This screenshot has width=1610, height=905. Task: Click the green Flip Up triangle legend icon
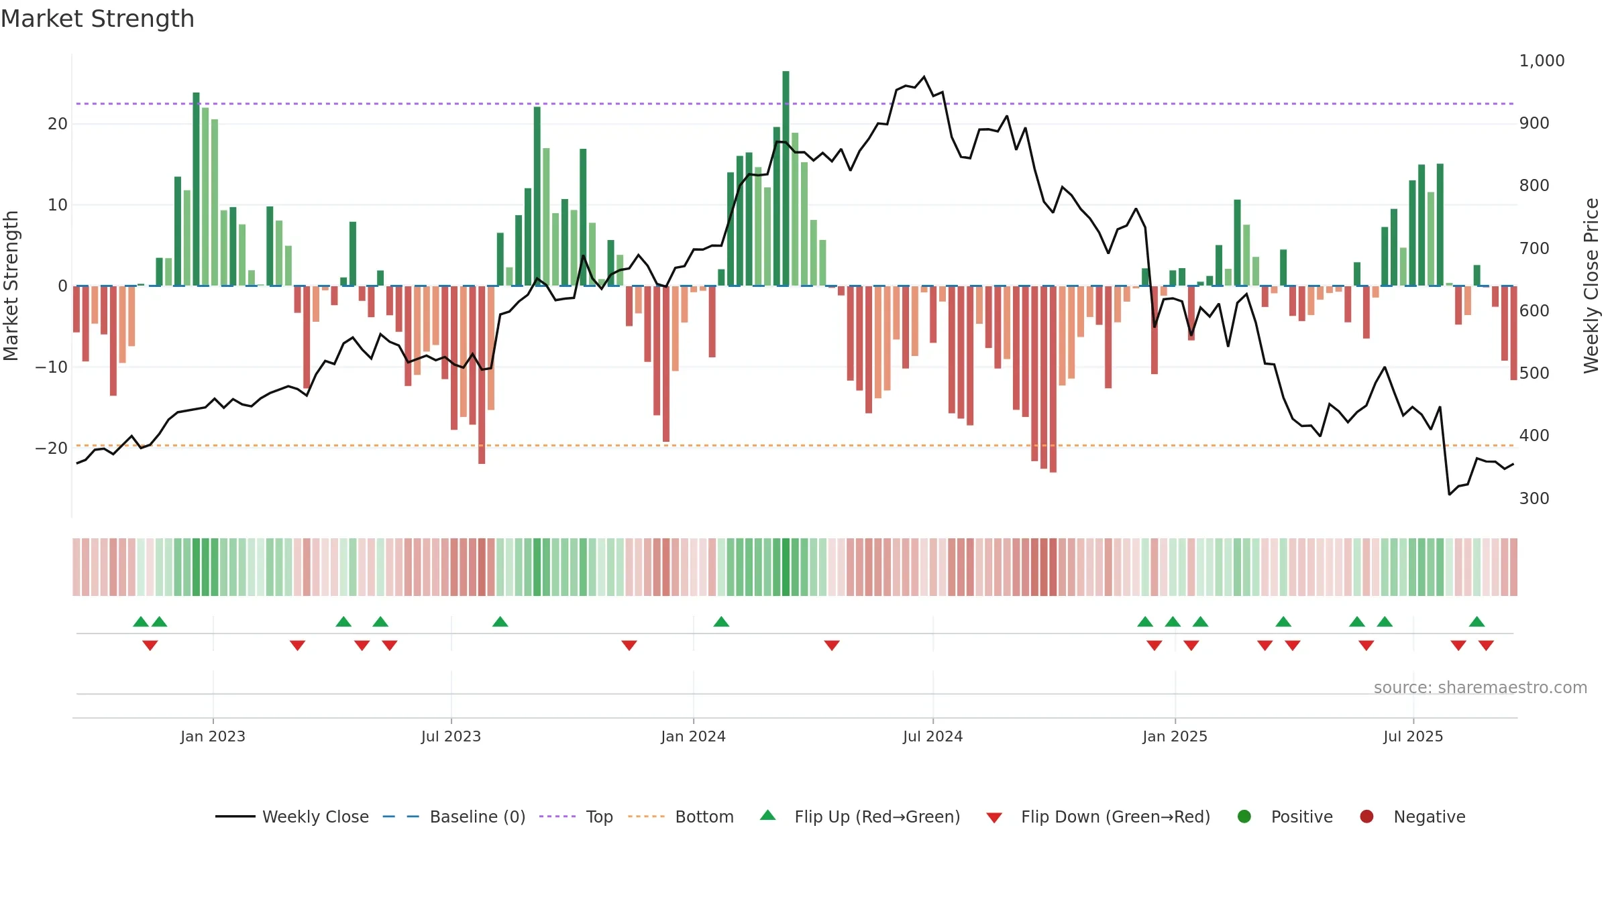768,815
